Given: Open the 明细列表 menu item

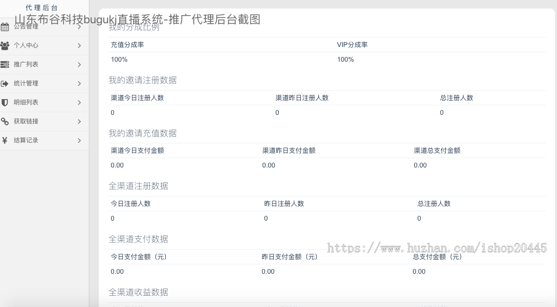Looking at the screenshot, I should click(x=44, y=102).
